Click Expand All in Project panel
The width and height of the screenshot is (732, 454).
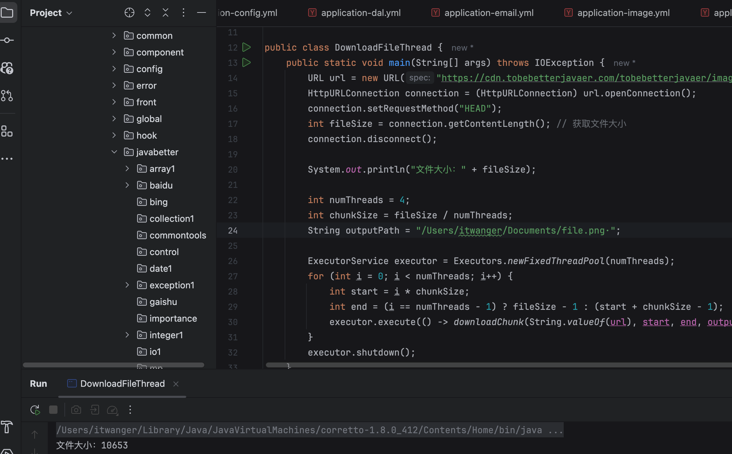pos(148,13)
